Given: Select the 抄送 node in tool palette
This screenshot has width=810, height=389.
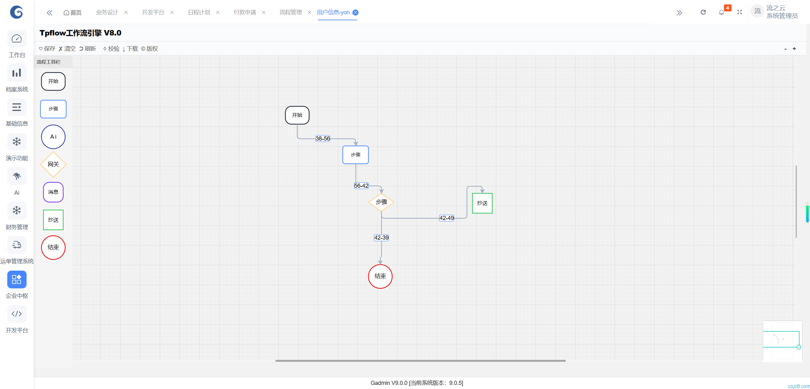Looking at the screenshot, I should pos(53,220).
